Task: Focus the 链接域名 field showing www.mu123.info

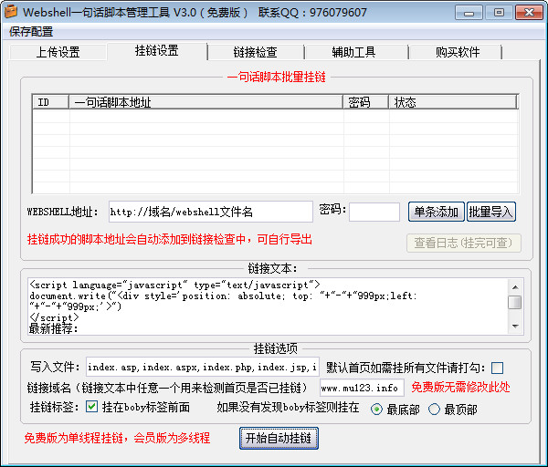Action: 362,388
